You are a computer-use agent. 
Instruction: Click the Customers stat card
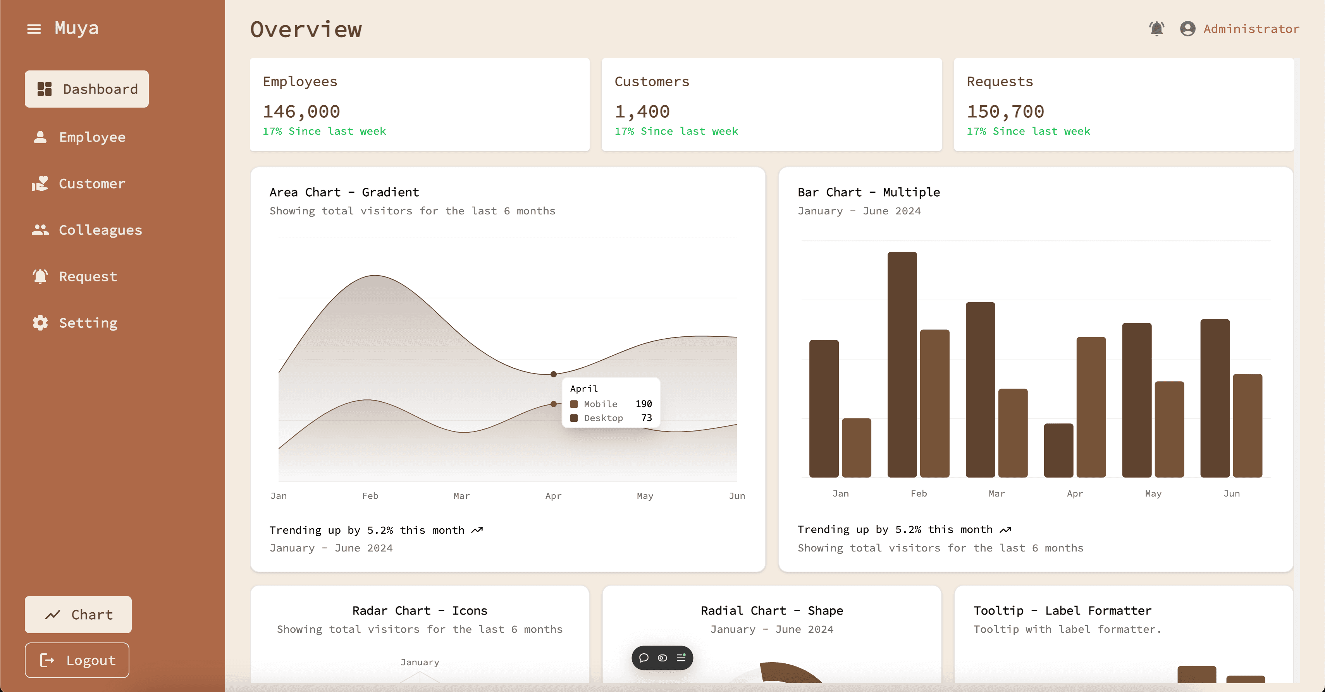(x=771, y=104)
